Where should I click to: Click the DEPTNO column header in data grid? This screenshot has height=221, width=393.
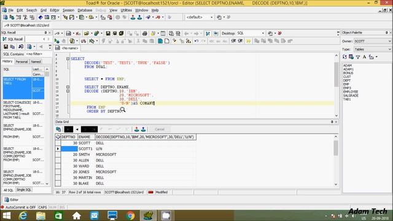click(x=69, y=137)
